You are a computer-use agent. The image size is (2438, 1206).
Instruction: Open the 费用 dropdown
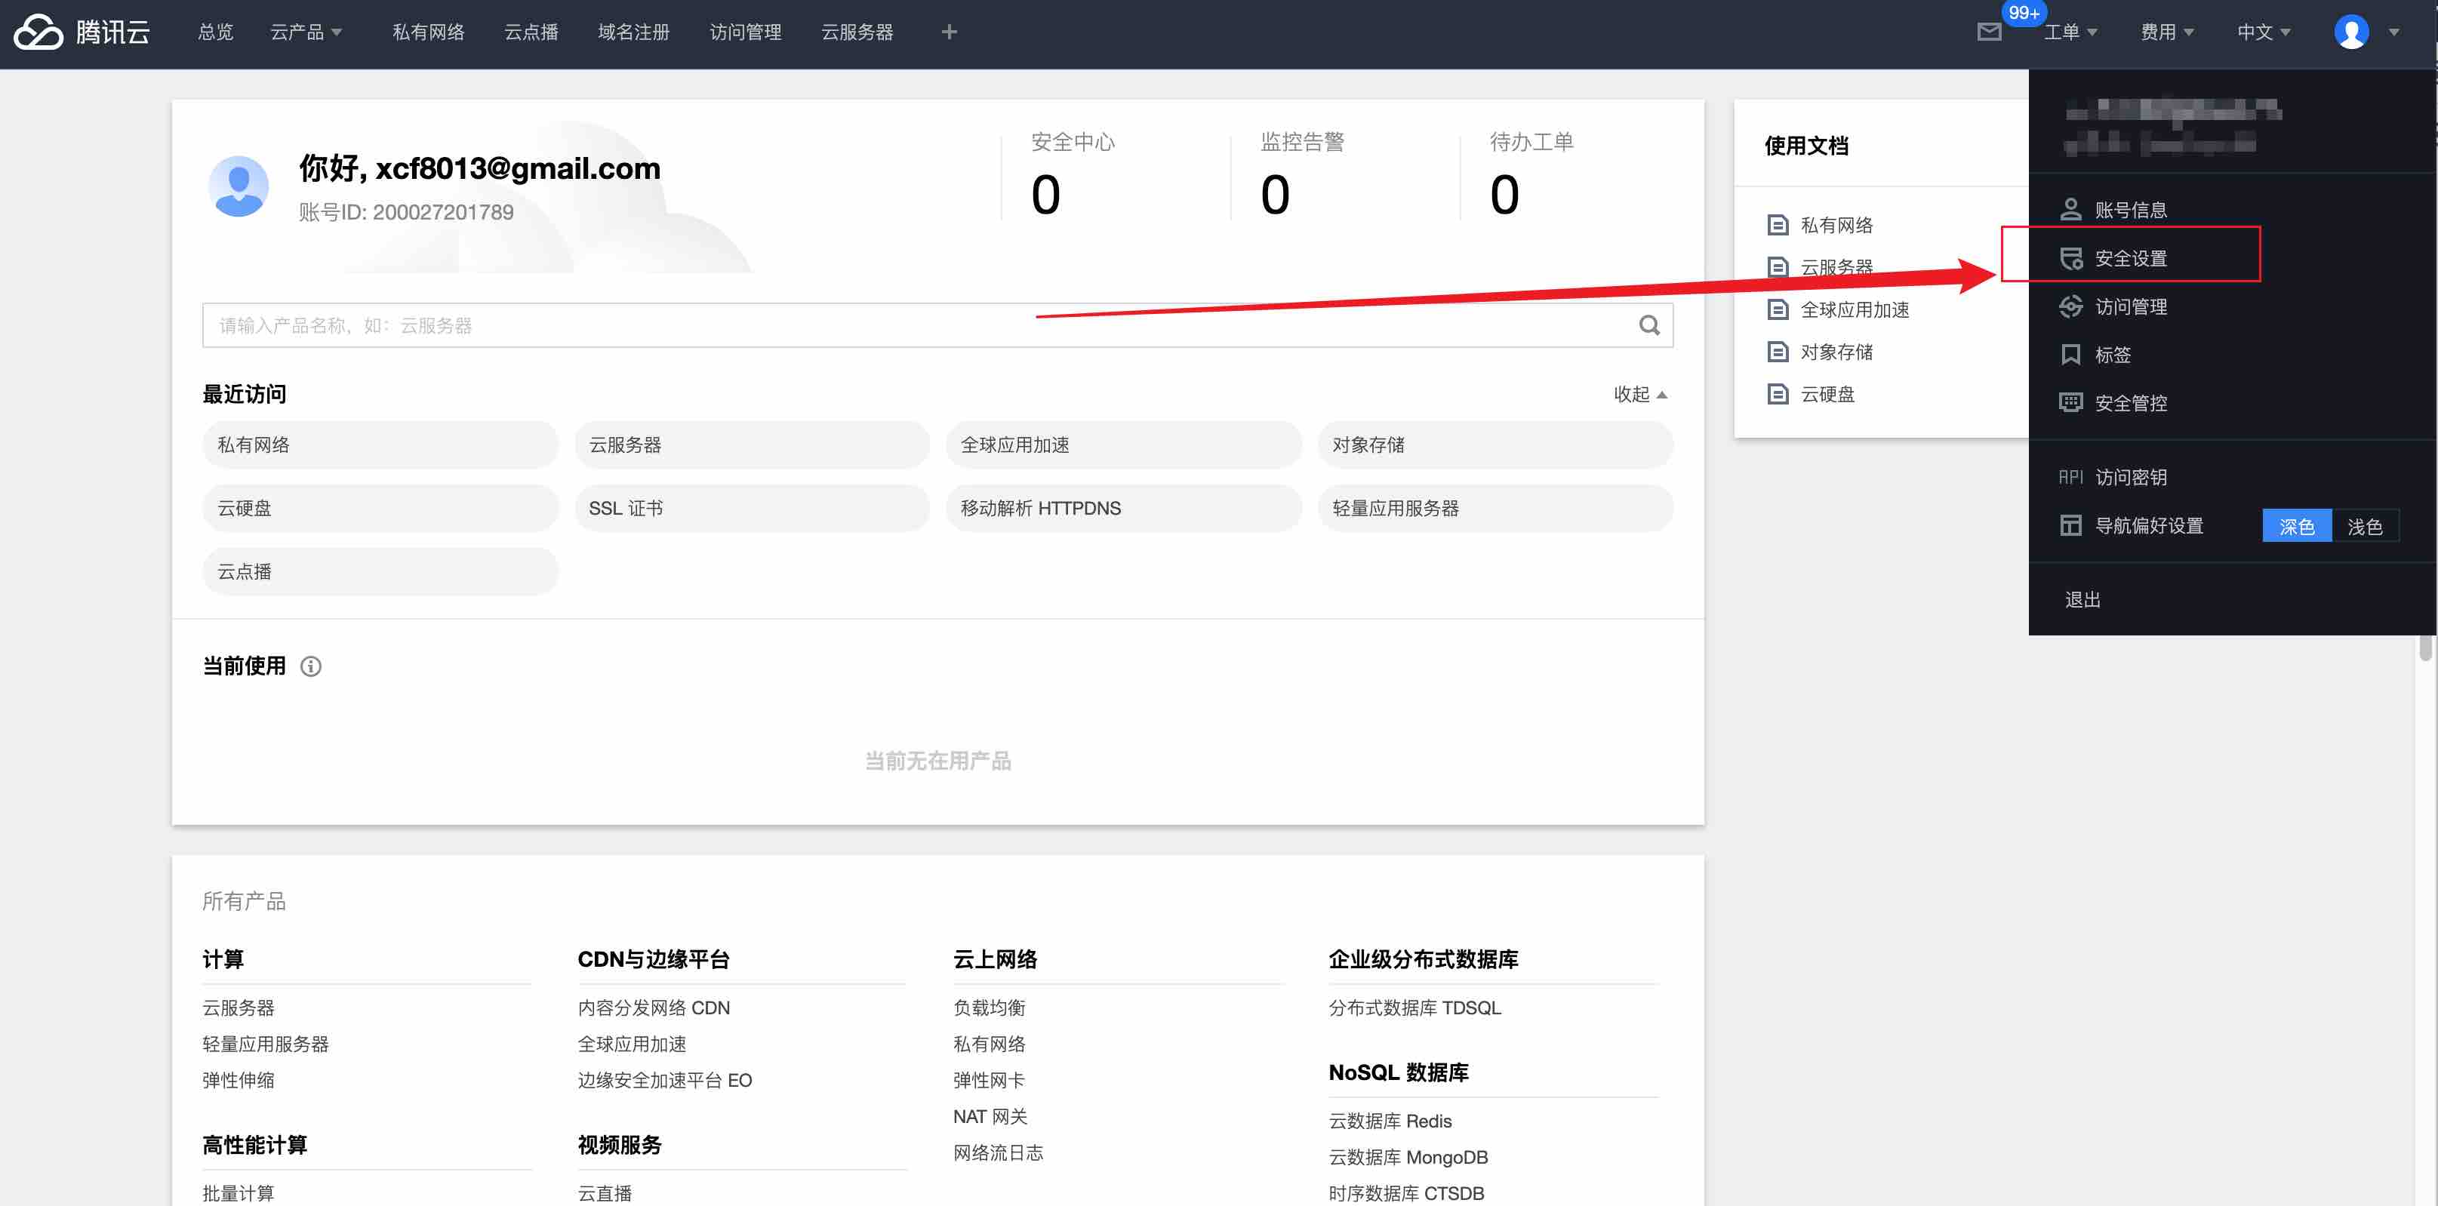[2167, 32]
